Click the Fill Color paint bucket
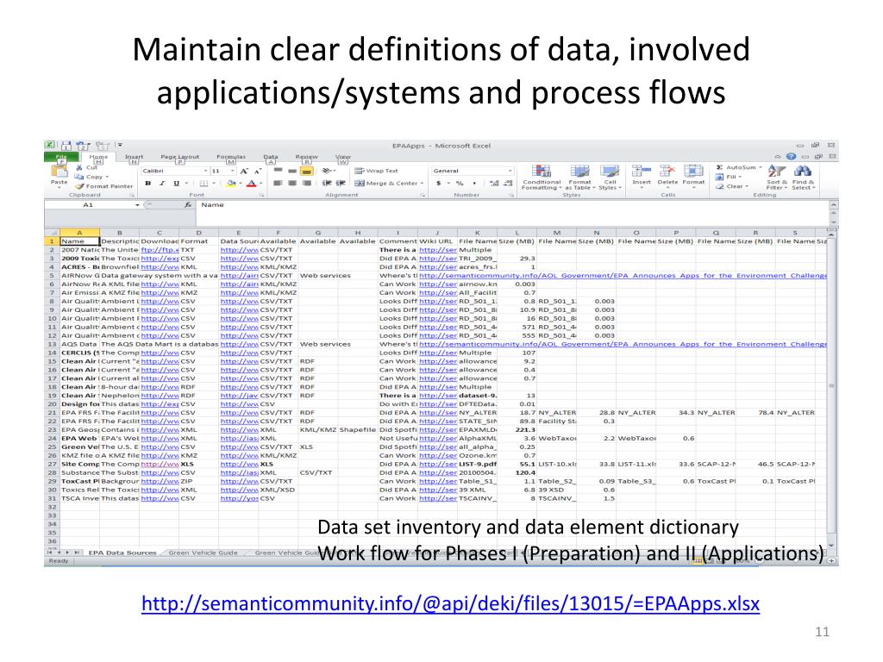This screenshot has width=883, height=662. 230,184
